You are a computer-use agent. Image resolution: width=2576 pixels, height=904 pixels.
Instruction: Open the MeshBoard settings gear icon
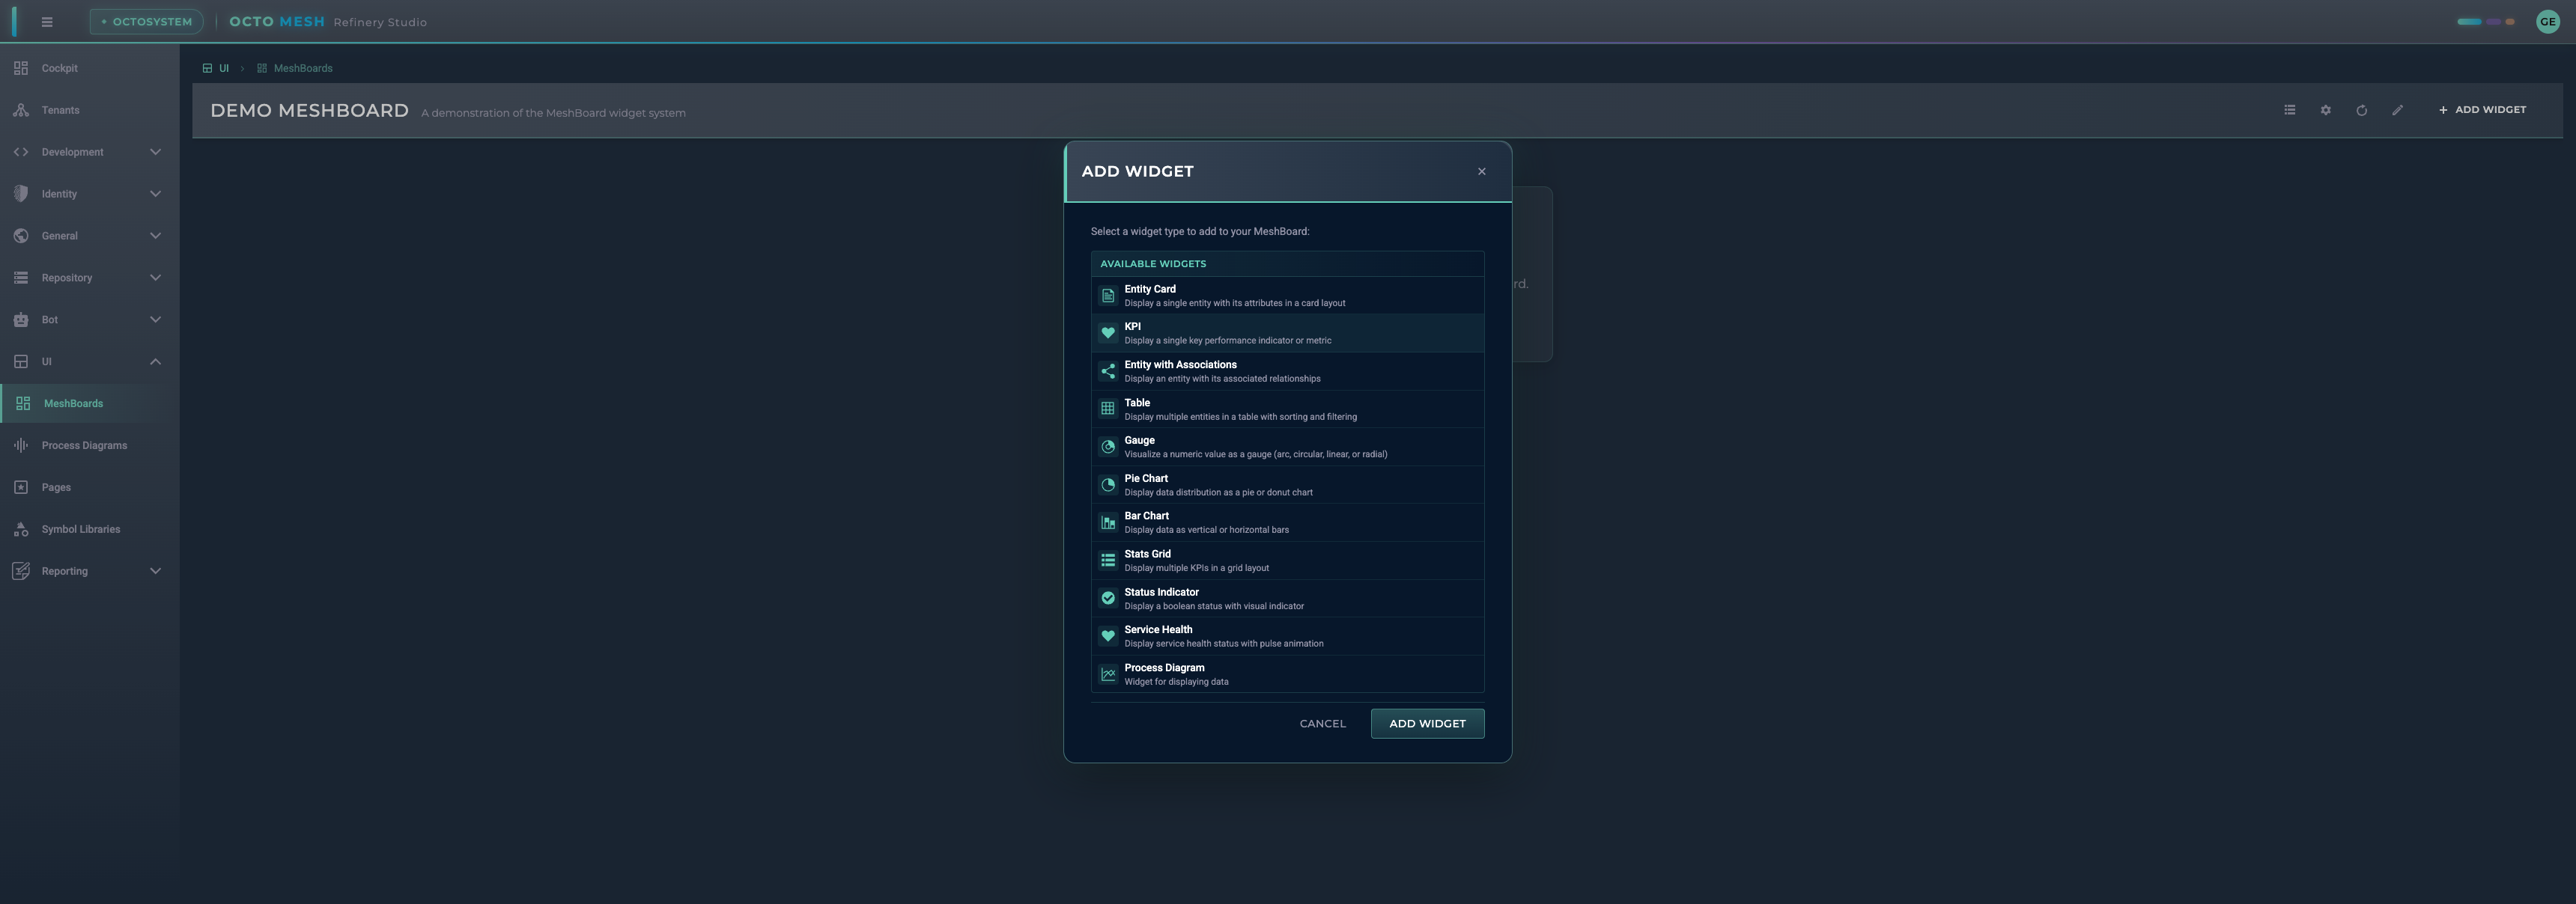2325,110
